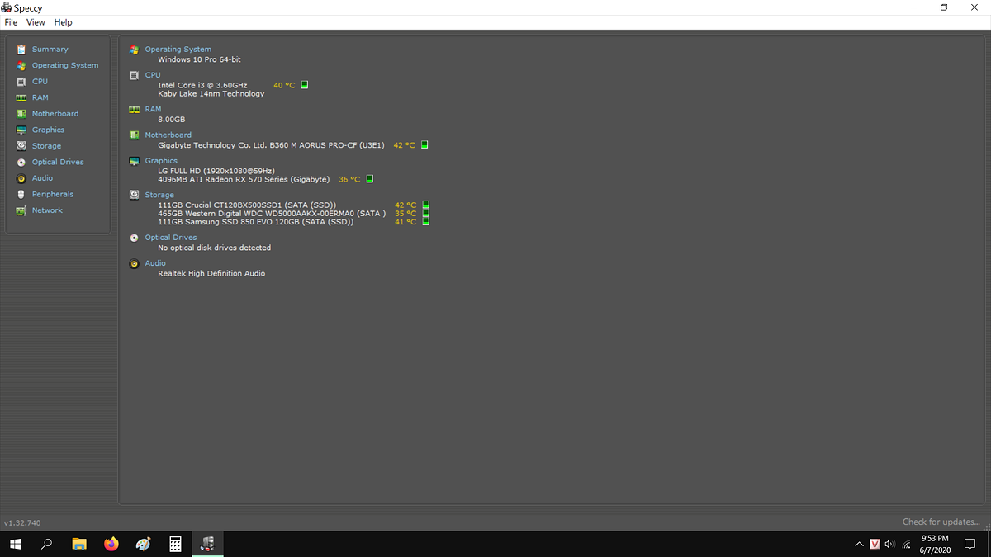
Task: Click the Windows flag icon beside Operating System heading
Action: tap(134, 50)
